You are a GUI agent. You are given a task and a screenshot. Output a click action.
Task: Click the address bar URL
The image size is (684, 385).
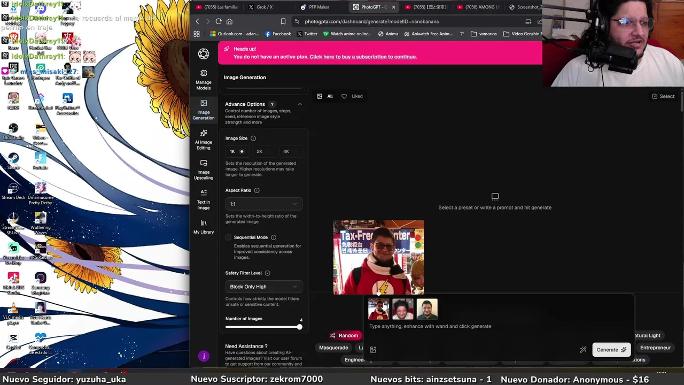pyautogui.click(x=371, y=21)
